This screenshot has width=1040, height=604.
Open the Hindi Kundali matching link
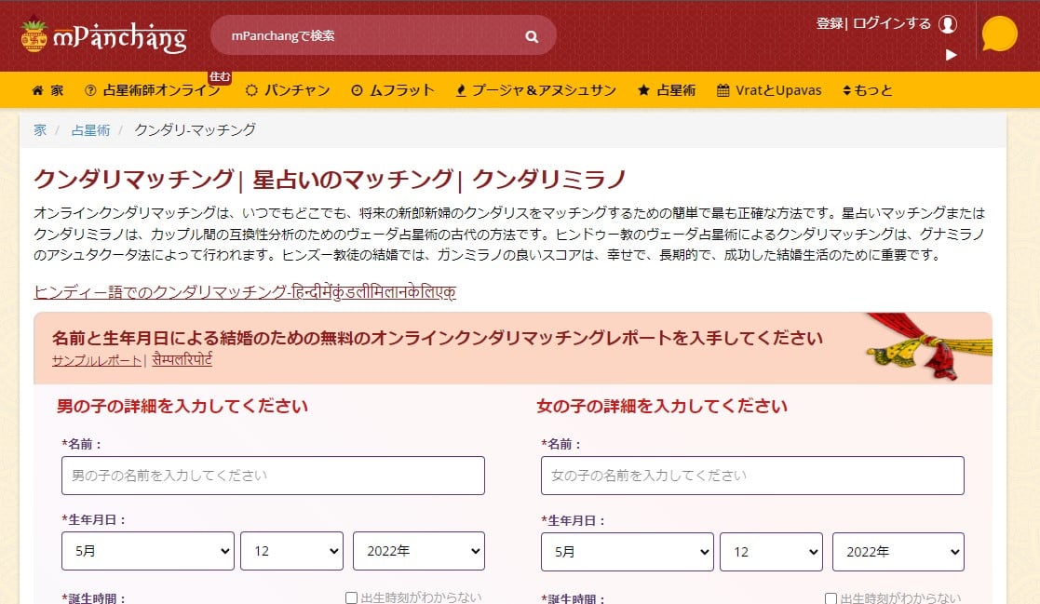pyautogui.click(x=244, y=292)
